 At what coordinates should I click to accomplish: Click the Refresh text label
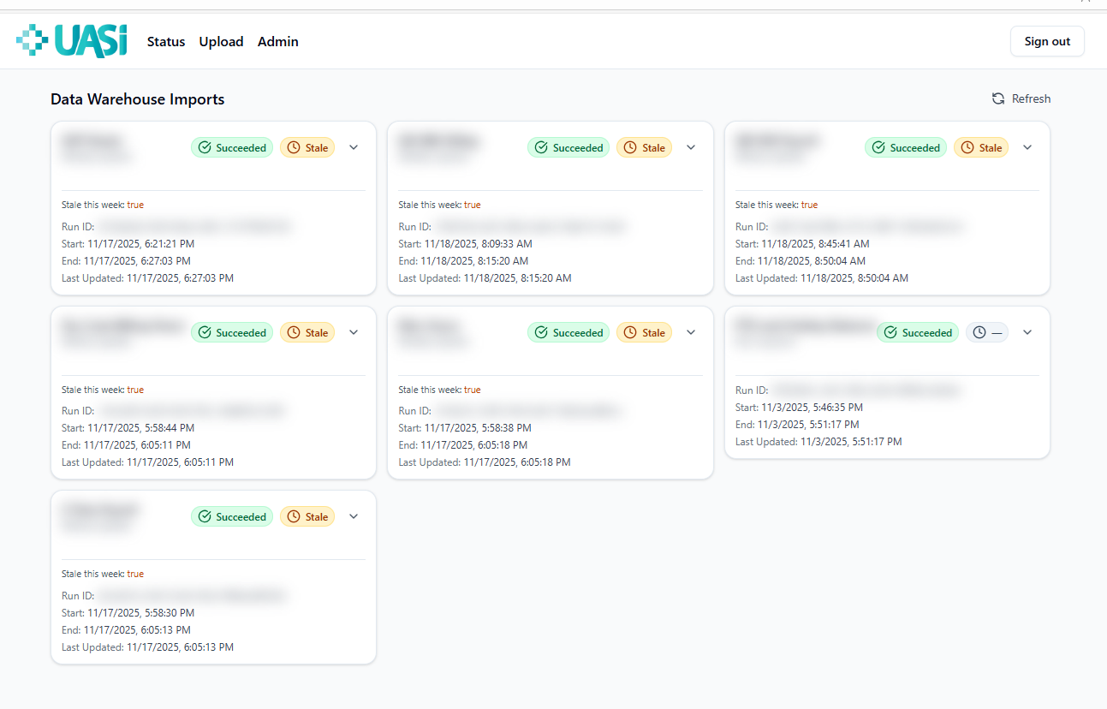(x=1031, y=98)
